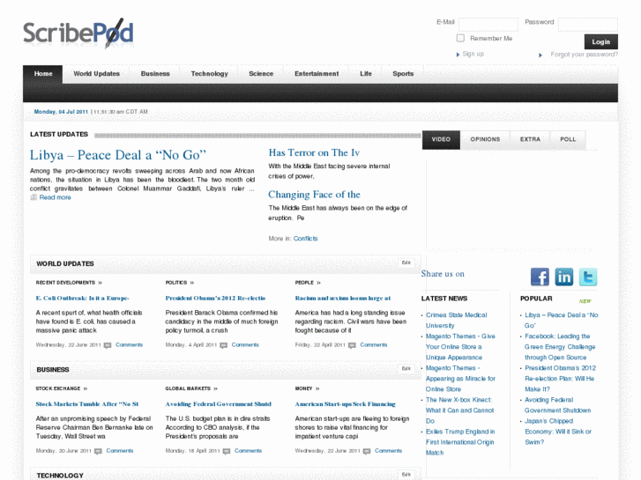The width and height of the screenshot is (641, 480).
Task: Expand the Money category arrows
Action: pyautogui.click(x=317, y=388)
